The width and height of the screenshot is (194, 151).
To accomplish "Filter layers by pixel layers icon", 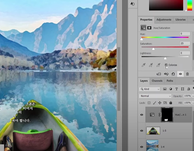I will tap(165, 89).
